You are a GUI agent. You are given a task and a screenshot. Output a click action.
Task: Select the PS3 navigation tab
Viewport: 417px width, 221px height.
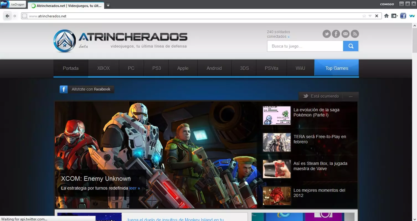click(x=156, y=68)
